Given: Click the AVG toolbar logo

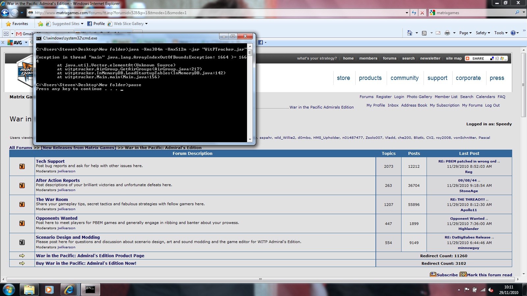Looking at the screenshot, I should (x=15, y=42).
